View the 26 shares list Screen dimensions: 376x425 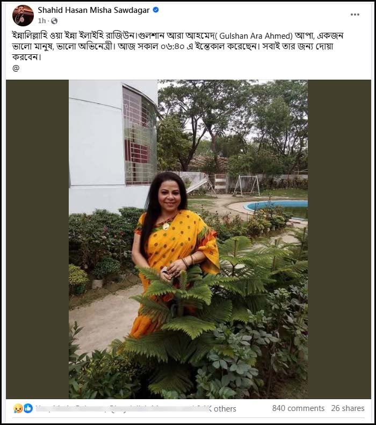348,408
